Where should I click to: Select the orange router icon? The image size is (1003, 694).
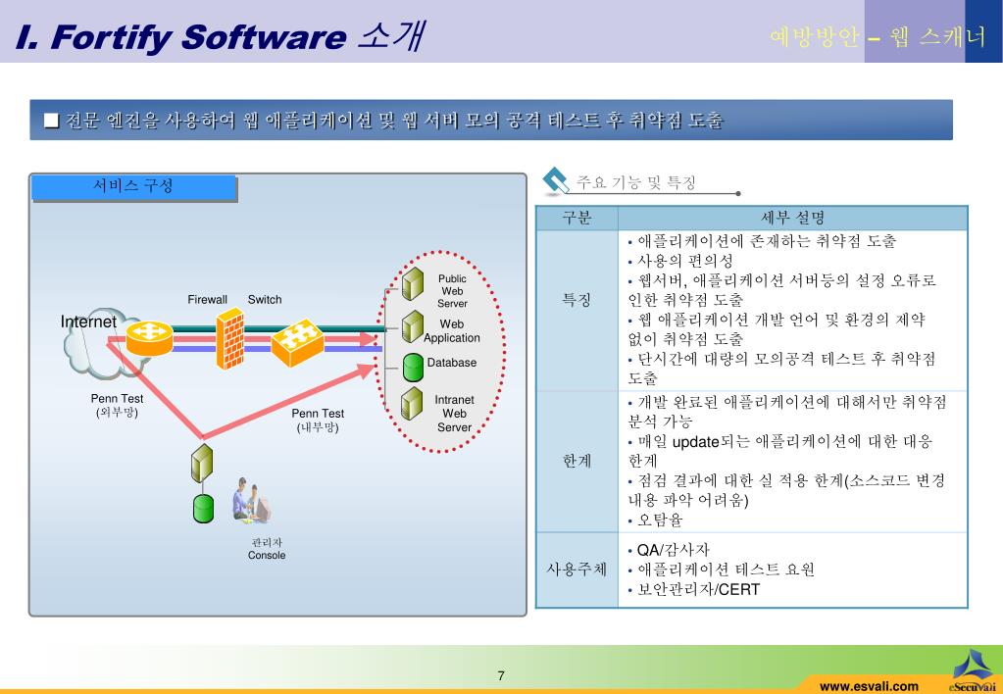tap(149, 338)
